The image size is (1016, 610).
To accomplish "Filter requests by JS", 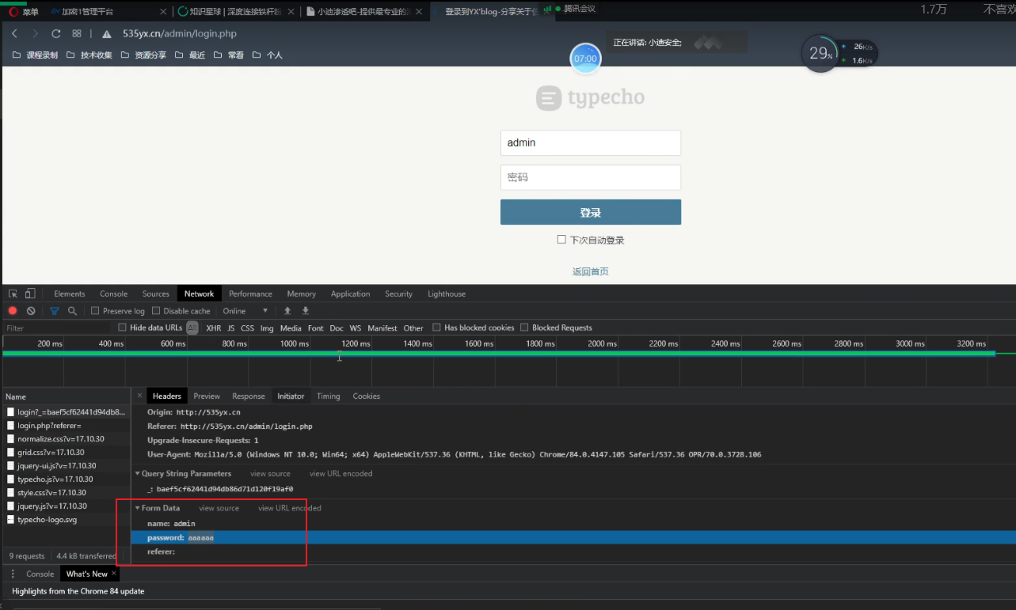I will (x=231, y=328).
